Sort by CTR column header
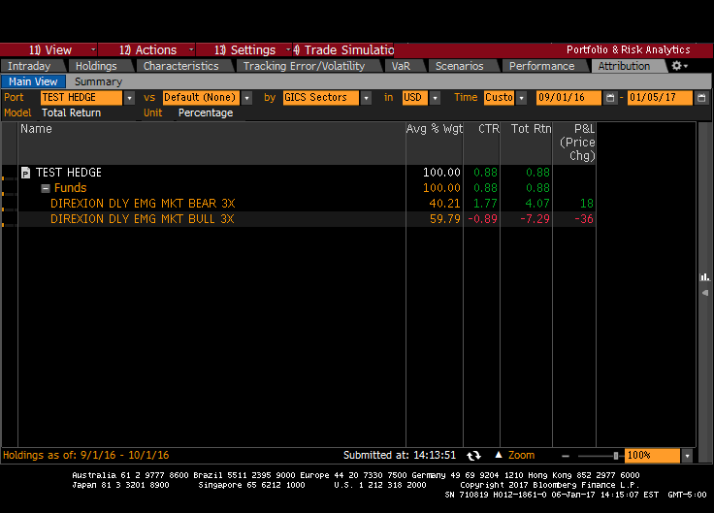Image resolution: width=714 pixels, height=513 pixels. click(x=482, y=143)
